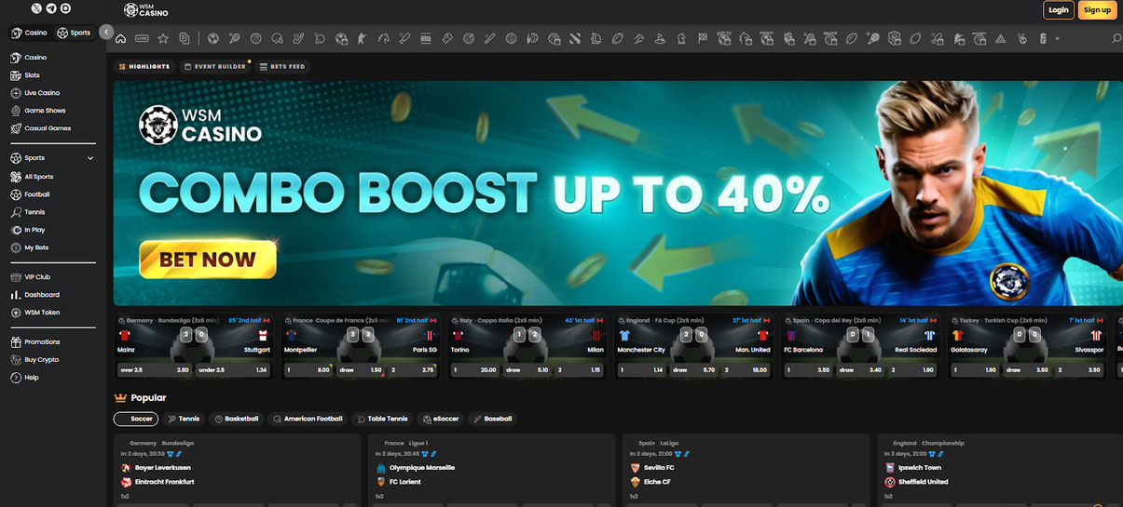This screenshot has height=507, width=1123.
Task: Select the soccer ball icon in toolbar
Action: pyautogui.click(x=213, y=39)
